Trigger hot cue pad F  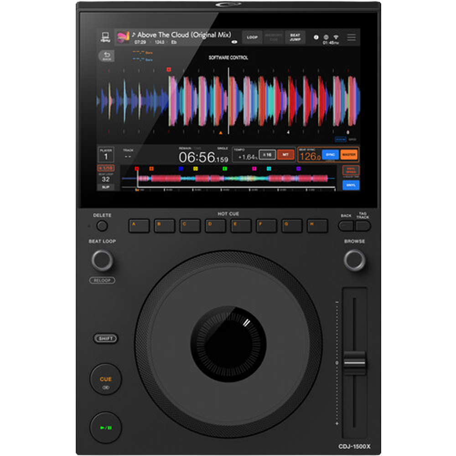pyautogui.click(x=266, y=226)
